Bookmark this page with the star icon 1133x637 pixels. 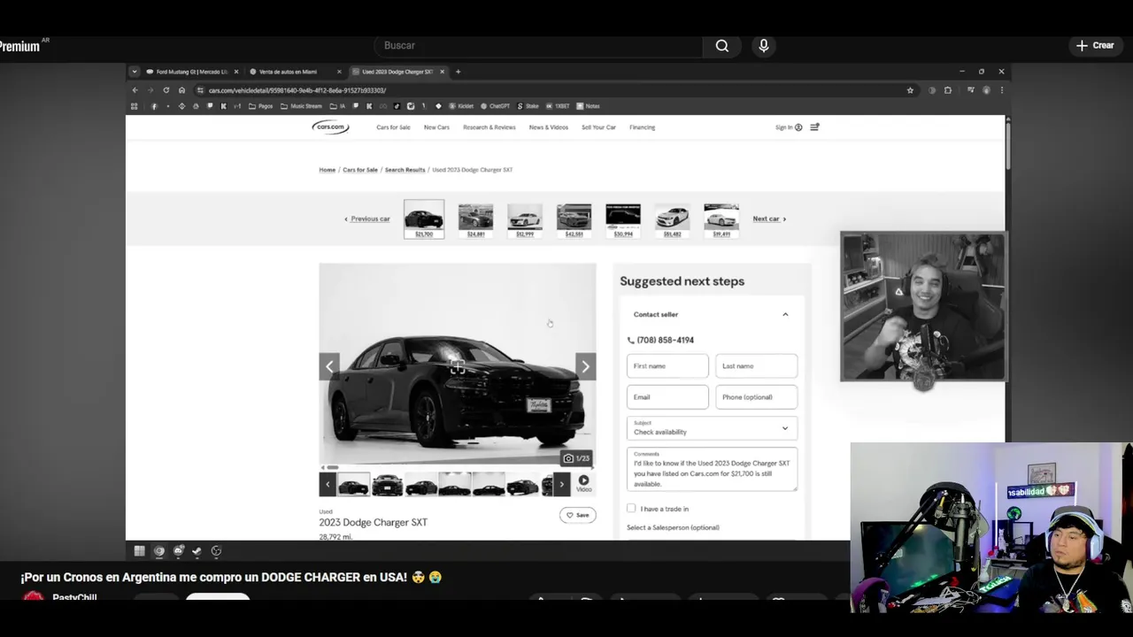point(910,90)
